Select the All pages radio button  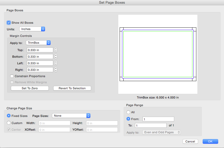(x=128, y=112)
